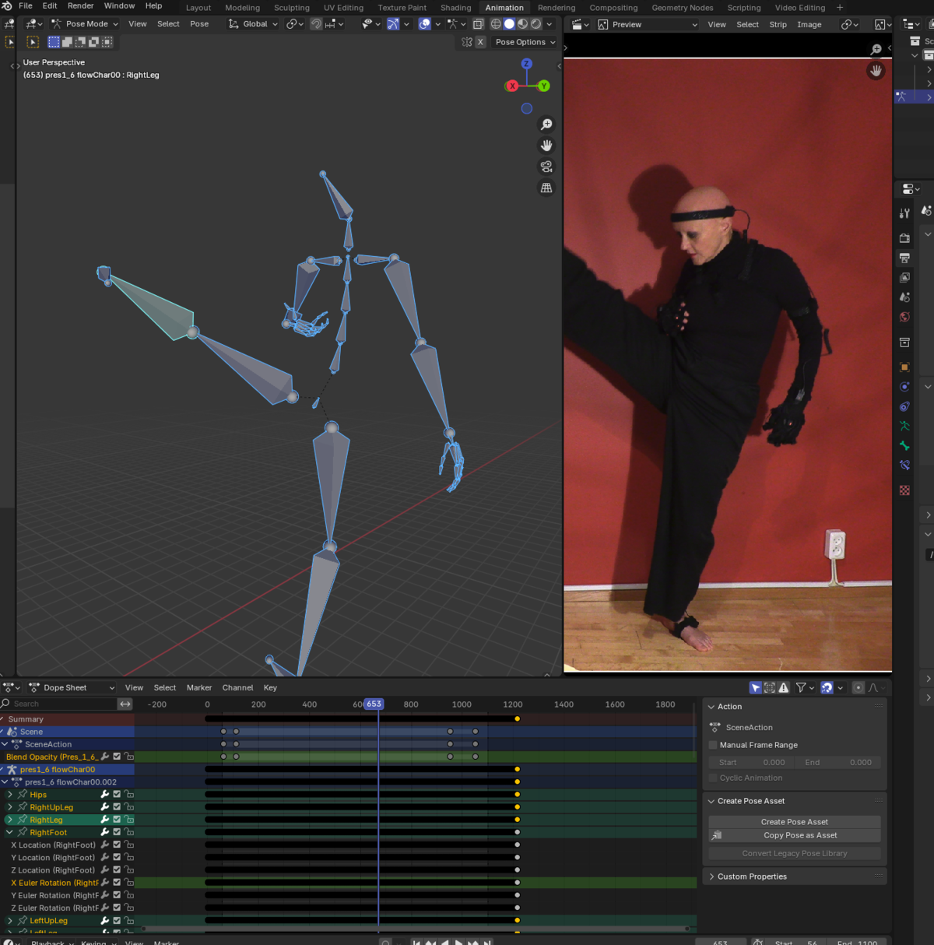Open the Animation workspace tab
Viewport: 934px width, 945px height.
coord(504,8)
